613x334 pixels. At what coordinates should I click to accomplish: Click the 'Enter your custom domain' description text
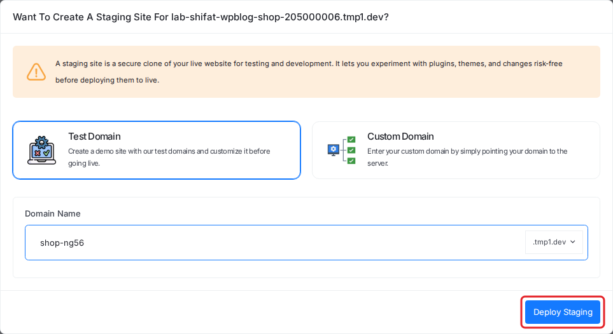pos(467,157)
